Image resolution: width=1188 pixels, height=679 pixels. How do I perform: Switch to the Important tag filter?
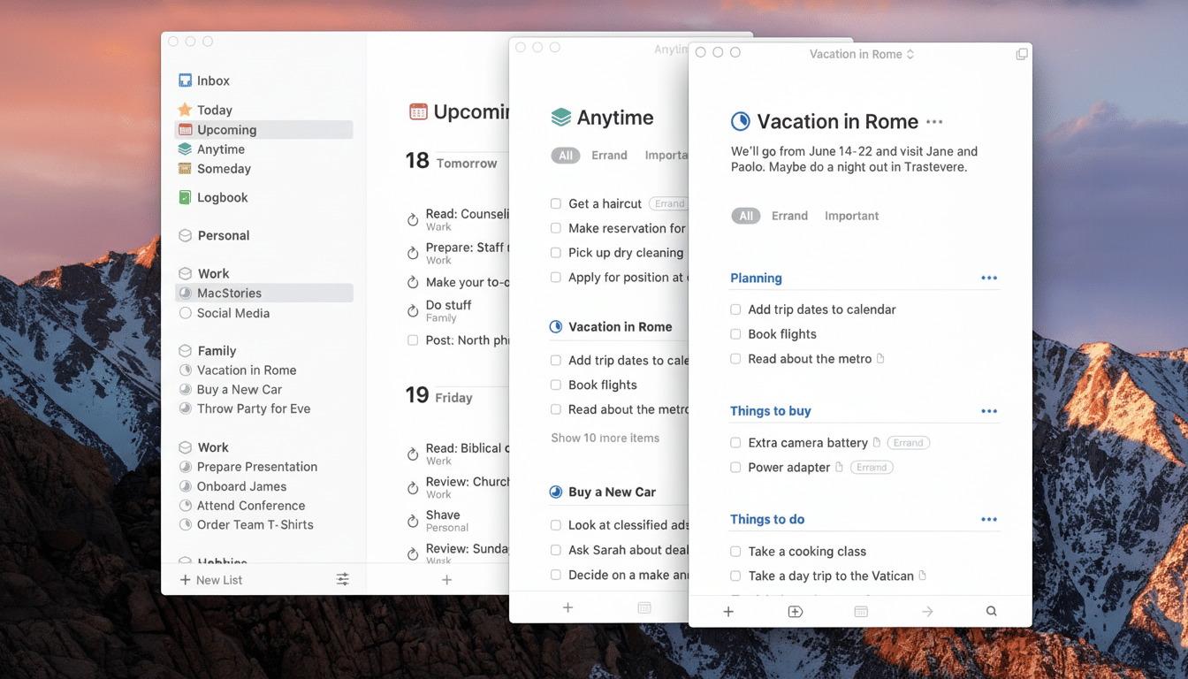pyautogui.click(x=851, y=215)
